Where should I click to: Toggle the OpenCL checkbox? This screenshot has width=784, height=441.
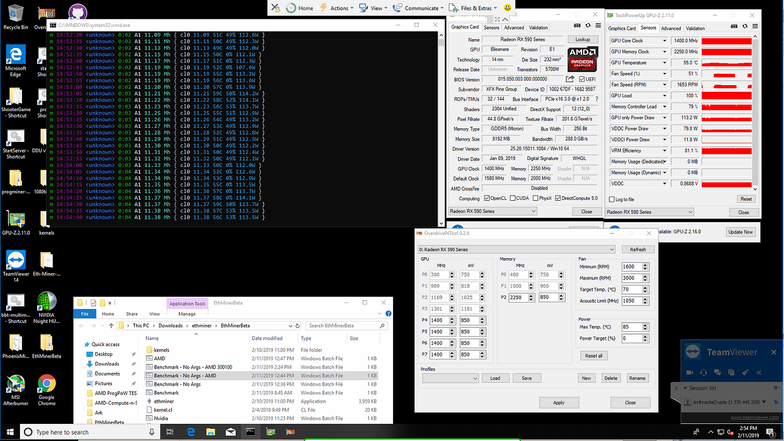tap(487, 198)
